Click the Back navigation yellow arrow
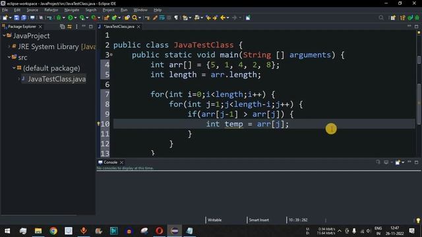Viewport: 422px width, 237px height. coord(223,18)
